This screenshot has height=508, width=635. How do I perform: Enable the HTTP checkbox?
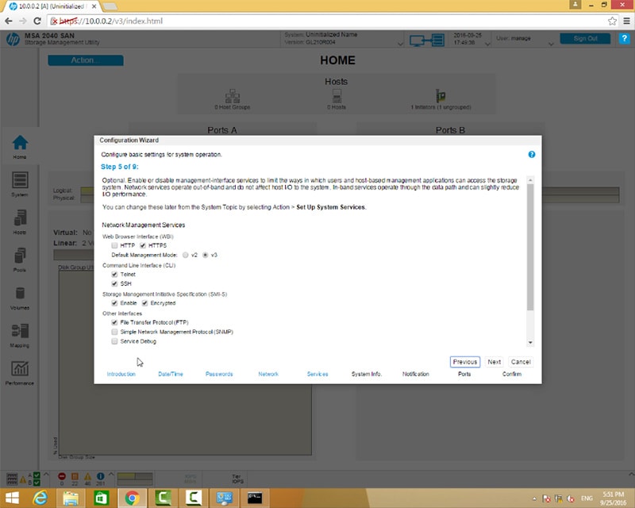pyautogui.click(x=115, y=246)
